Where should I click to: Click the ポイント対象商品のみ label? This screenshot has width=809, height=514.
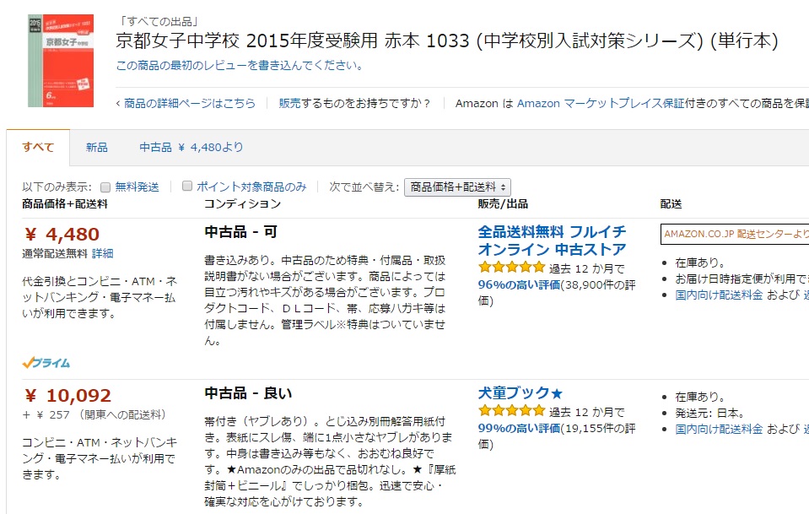point(251,187)
